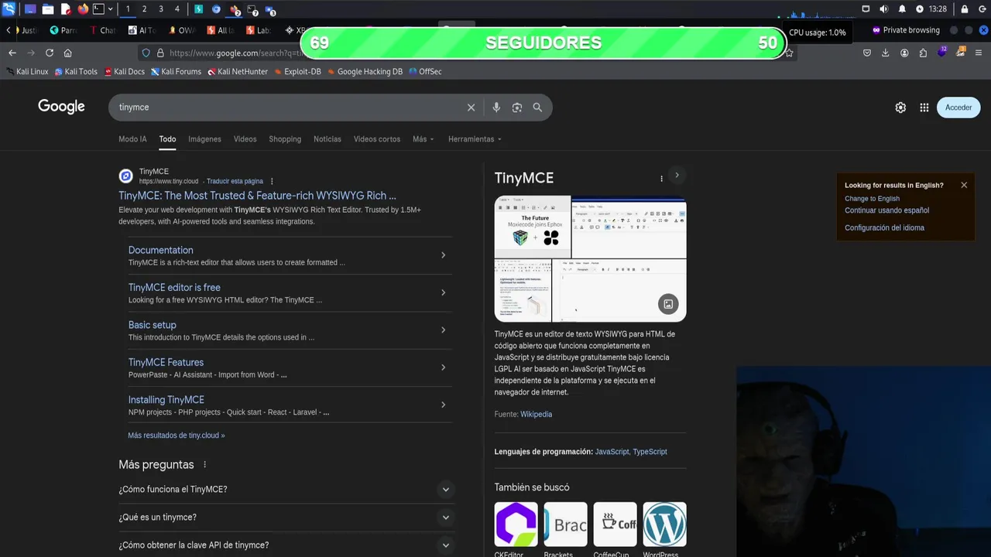Select the Videos cortos tab

point(377,139)
